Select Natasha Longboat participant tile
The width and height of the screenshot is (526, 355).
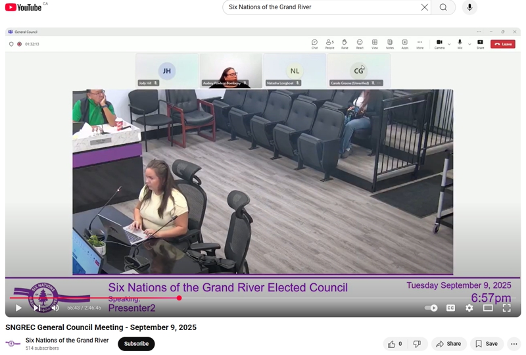pyautogui.click(x=295, y=71)
